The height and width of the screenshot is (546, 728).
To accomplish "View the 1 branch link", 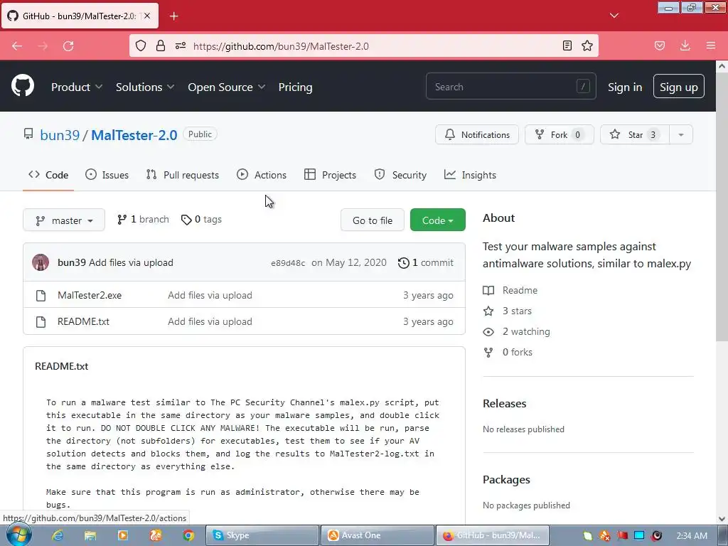I will click(143, 219).
